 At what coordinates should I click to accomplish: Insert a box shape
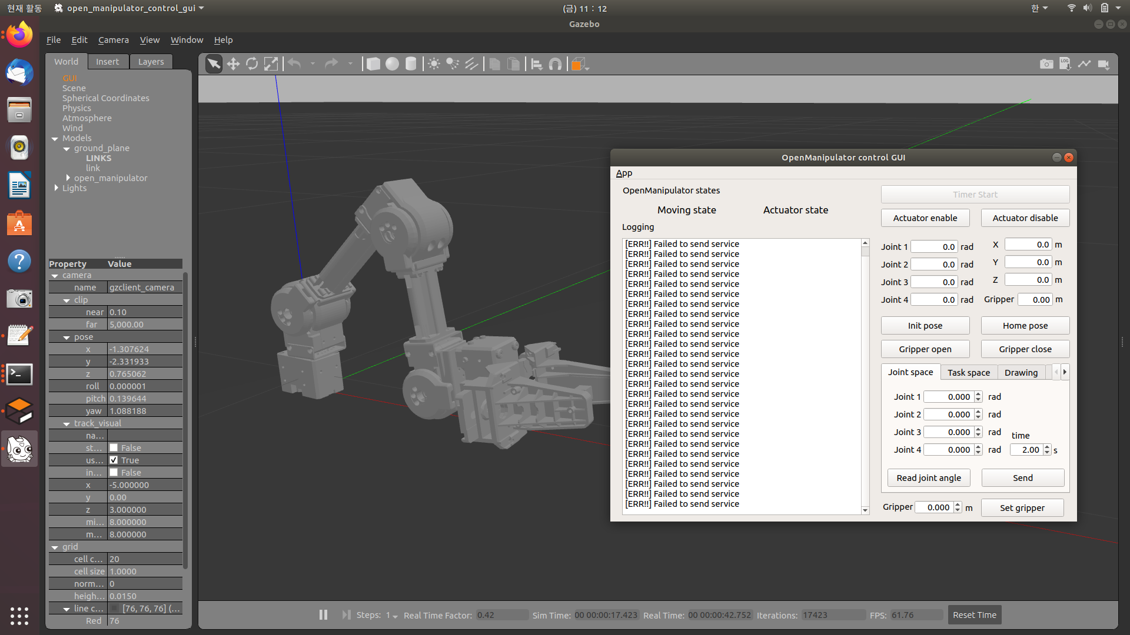[x=373, y=64]
